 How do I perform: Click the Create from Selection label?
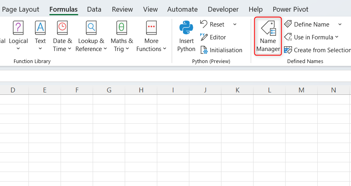pyautogui.click(x=323, y=50)
